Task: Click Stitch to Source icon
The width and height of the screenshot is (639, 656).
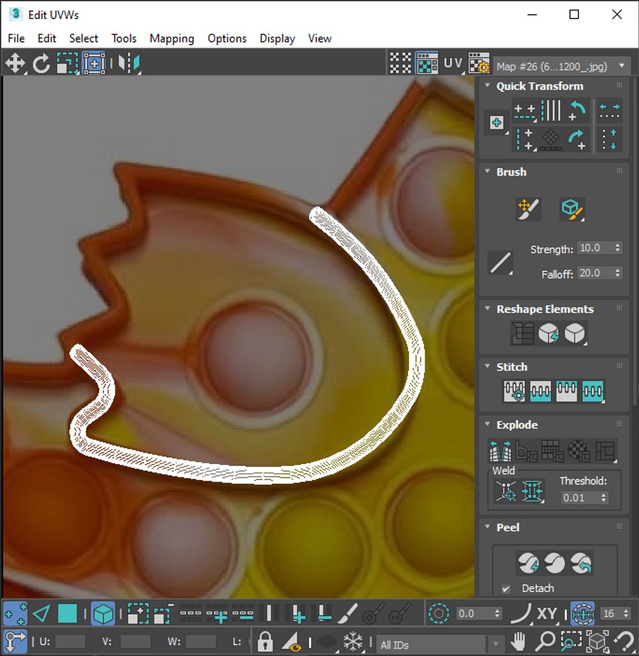Action: 566,391
